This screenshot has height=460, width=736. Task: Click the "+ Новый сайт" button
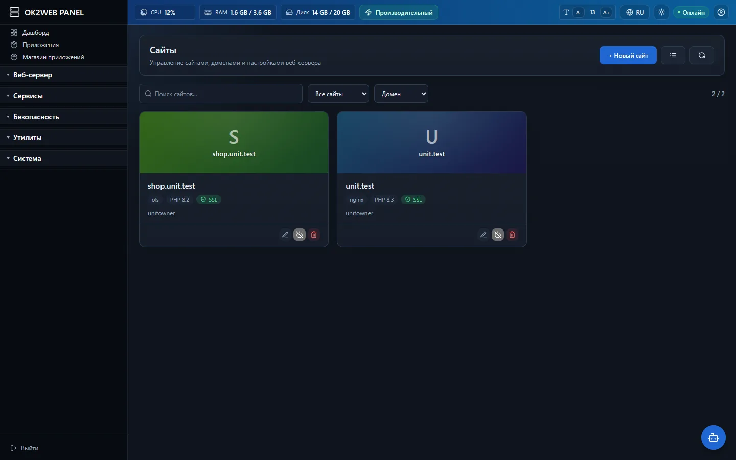tap(628, 55)
